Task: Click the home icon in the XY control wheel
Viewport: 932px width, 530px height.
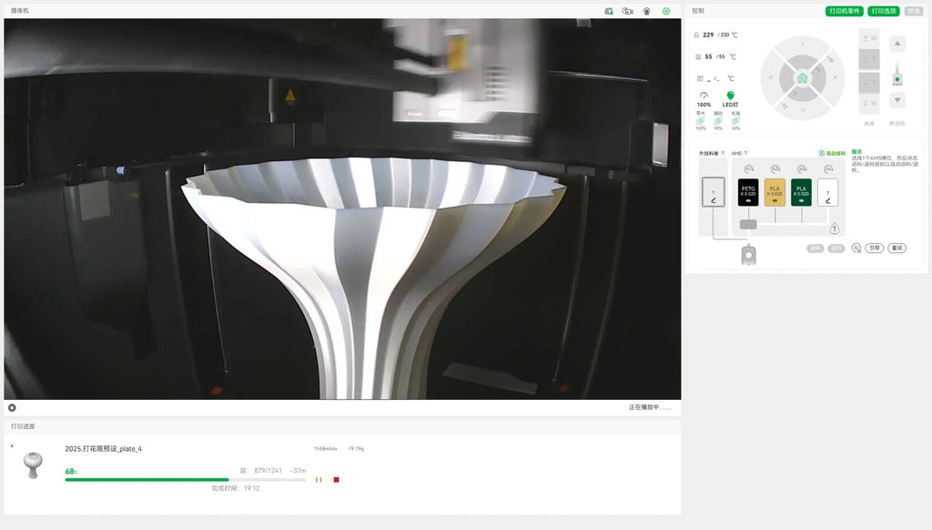Action: 803,78
